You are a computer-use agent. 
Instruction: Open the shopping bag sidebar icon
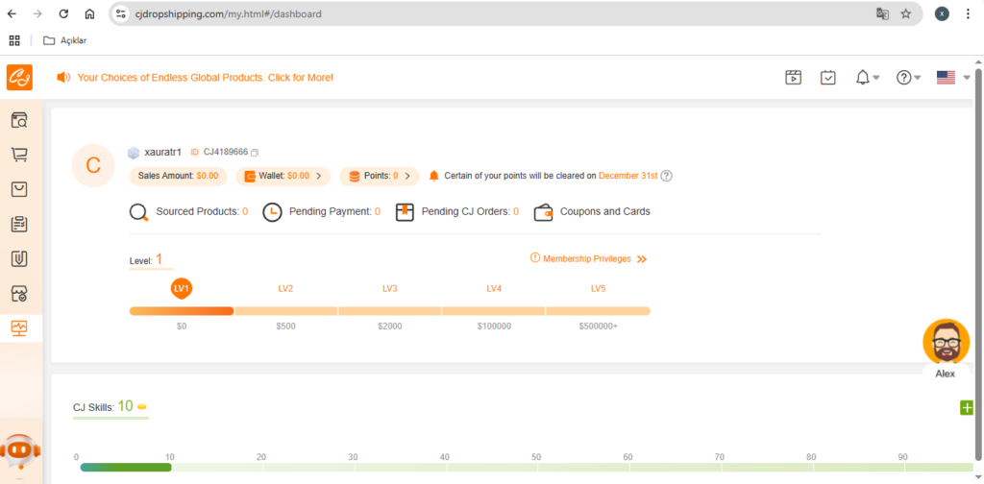click(x=19, y=189)
